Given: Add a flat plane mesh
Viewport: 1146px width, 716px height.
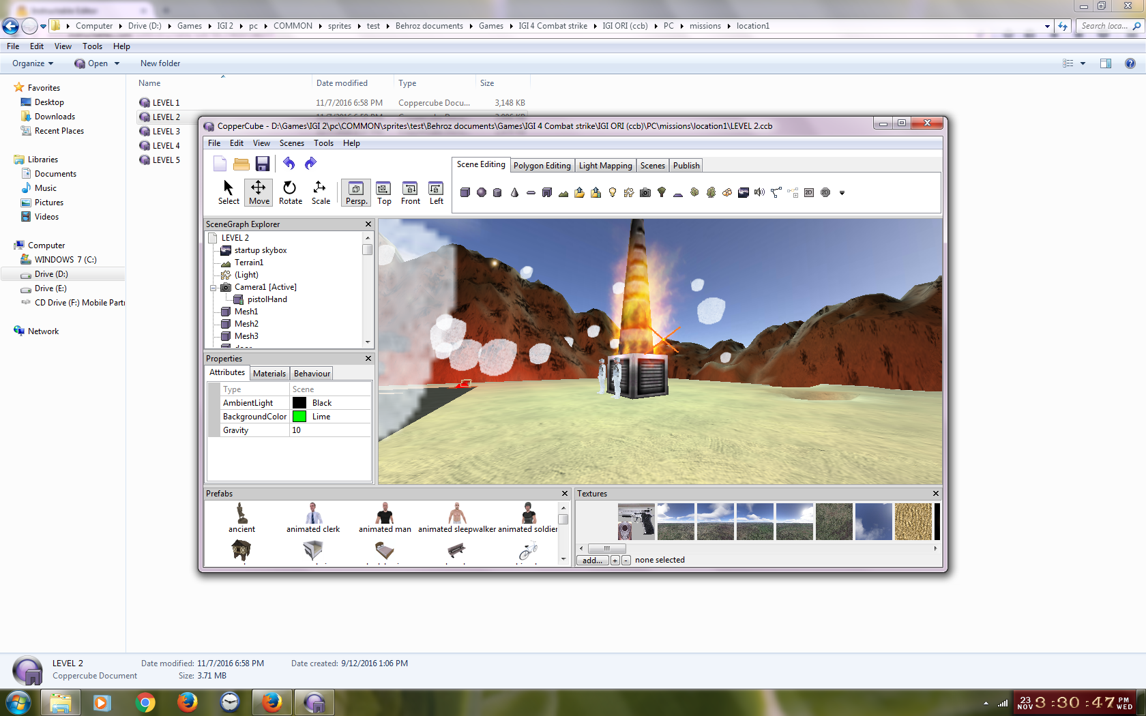Looking at the screenshot, I should pos(531,193).
